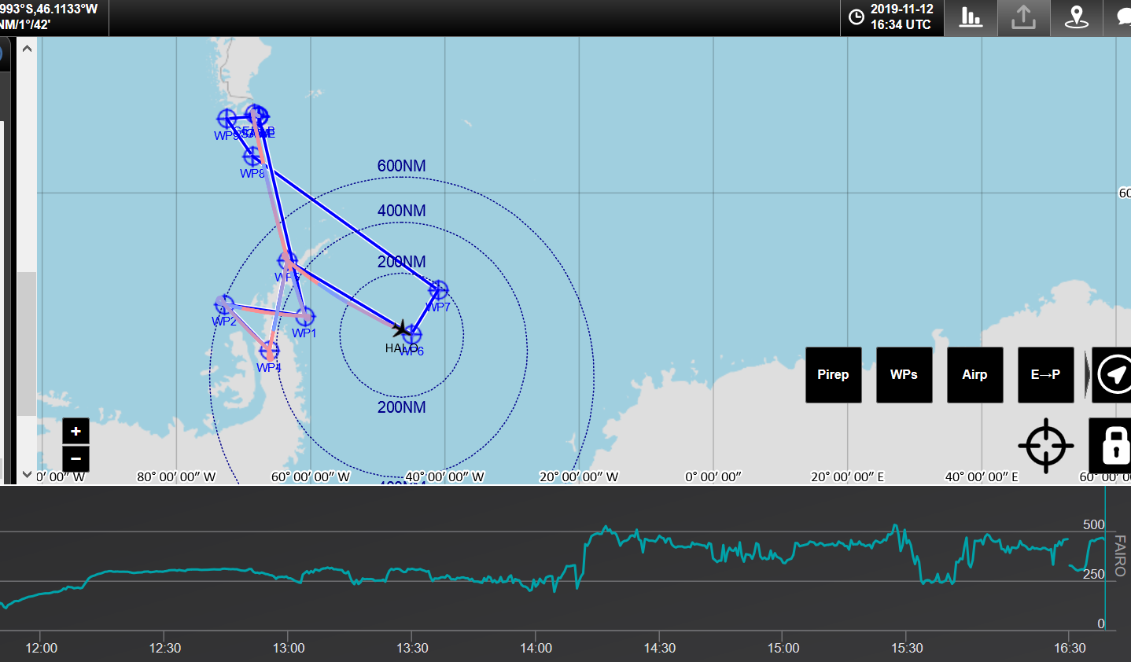
Task: Select waypoint WP2 marker
Action: click(224, 304)
